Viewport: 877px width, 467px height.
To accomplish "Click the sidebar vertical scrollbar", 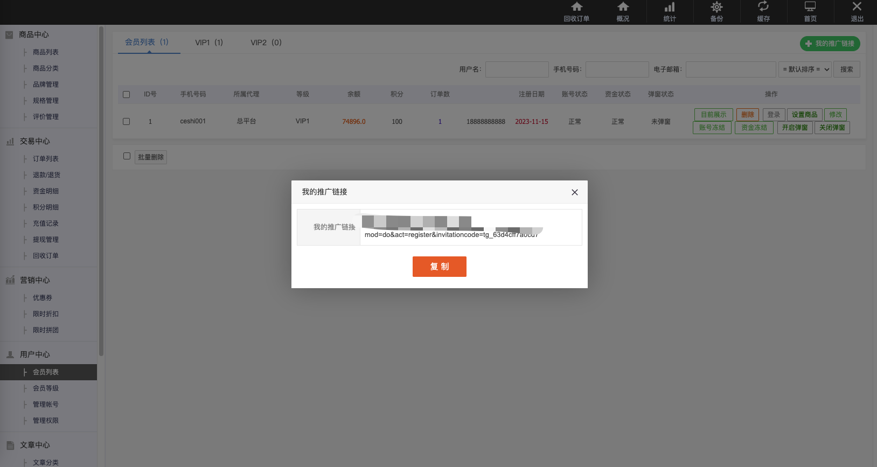I will point(101,191).
